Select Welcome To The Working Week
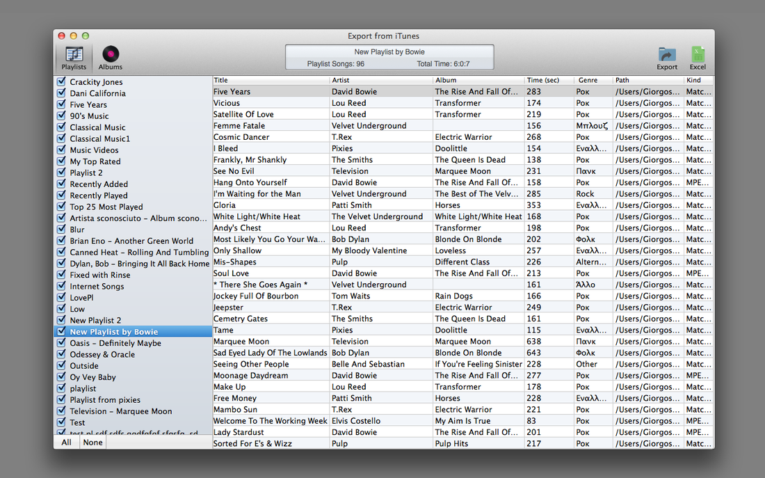Screen dimensions: 765x478 click(x=271, y=421)
